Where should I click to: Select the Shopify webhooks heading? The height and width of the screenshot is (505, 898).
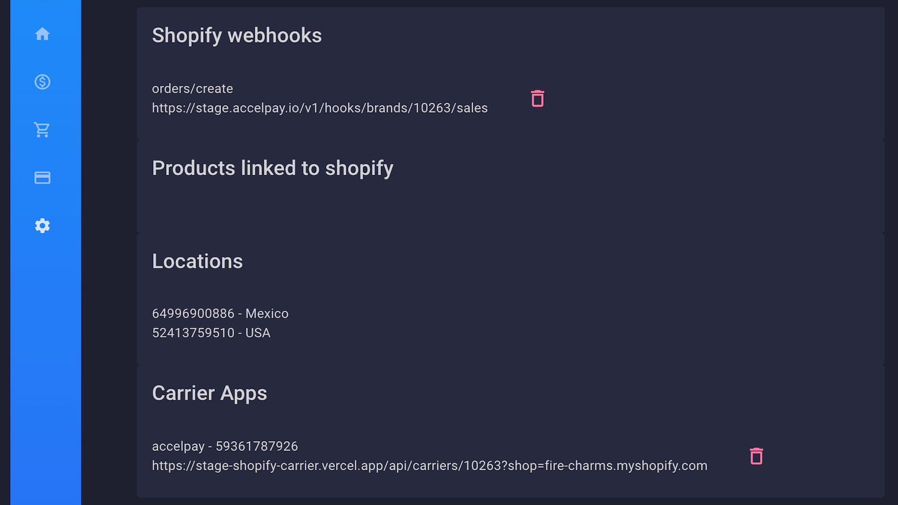coord(237,35)
